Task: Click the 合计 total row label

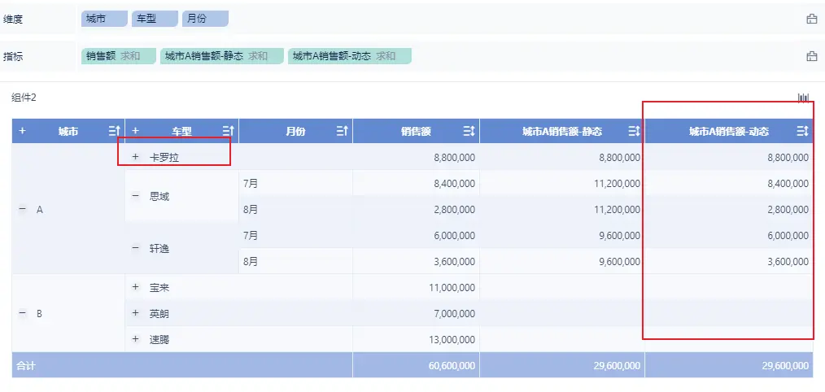Action: [25, 366]
